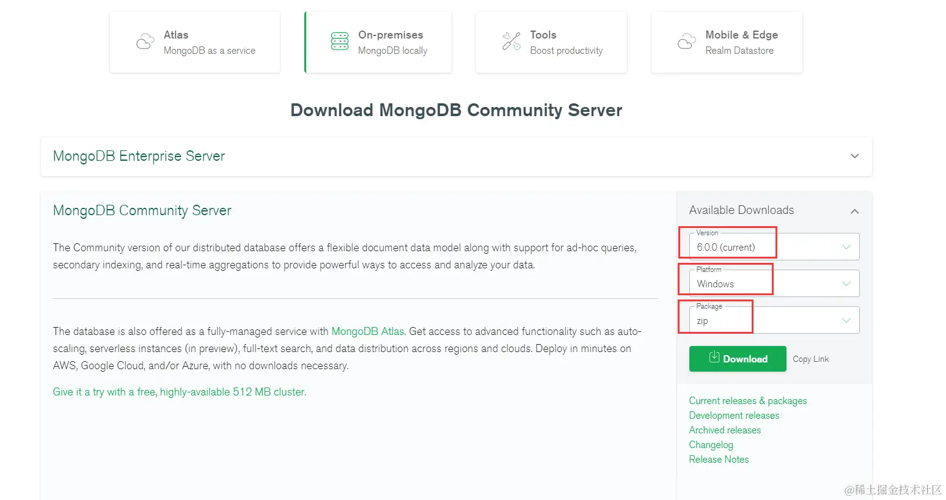
Task: Click the On-premises server stack icon
Action: pyautogui.click(x=340, y=42)
